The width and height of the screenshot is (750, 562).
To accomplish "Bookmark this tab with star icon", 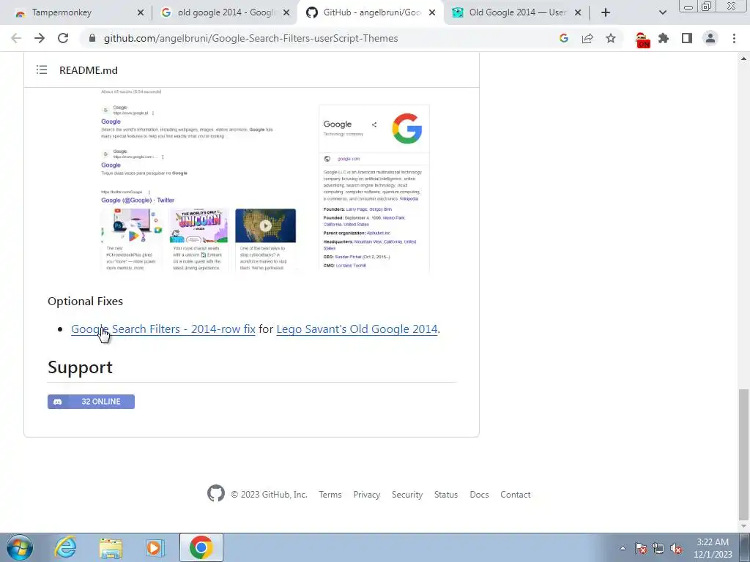I will (611, 38).
